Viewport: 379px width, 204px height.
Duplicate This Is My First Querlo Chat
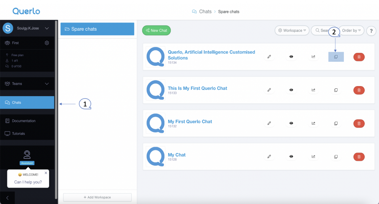[x=336, y=90]
